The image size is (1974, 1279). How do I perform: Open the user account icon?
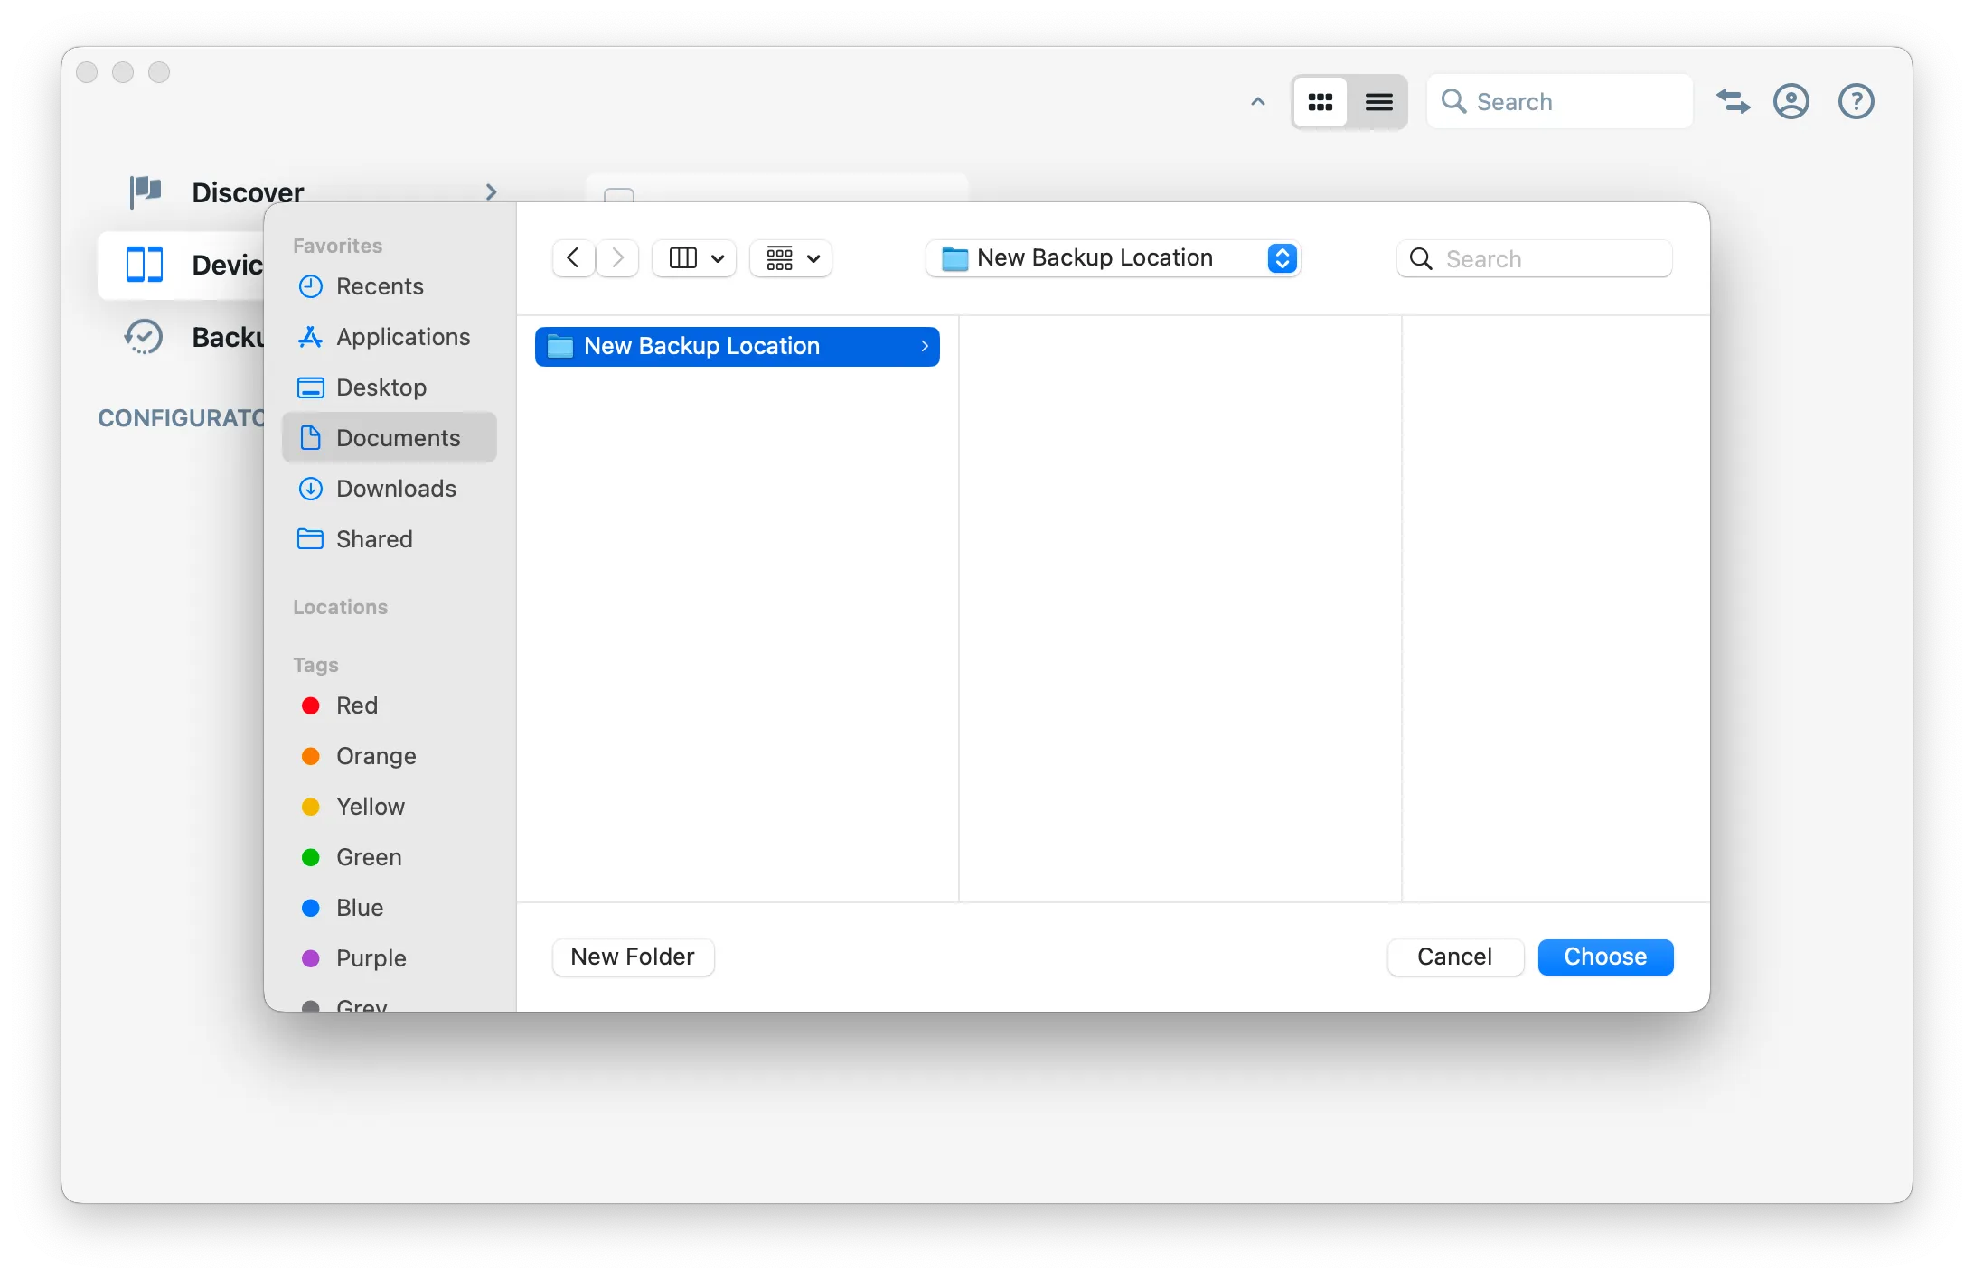1791,101
